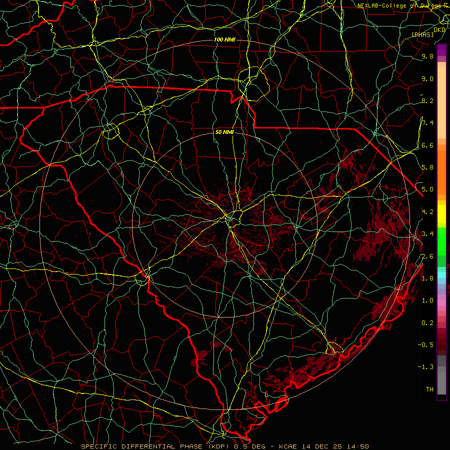The image size is (450, 450).
Task: Click the DKD product code label
Action: coord(439,30)
